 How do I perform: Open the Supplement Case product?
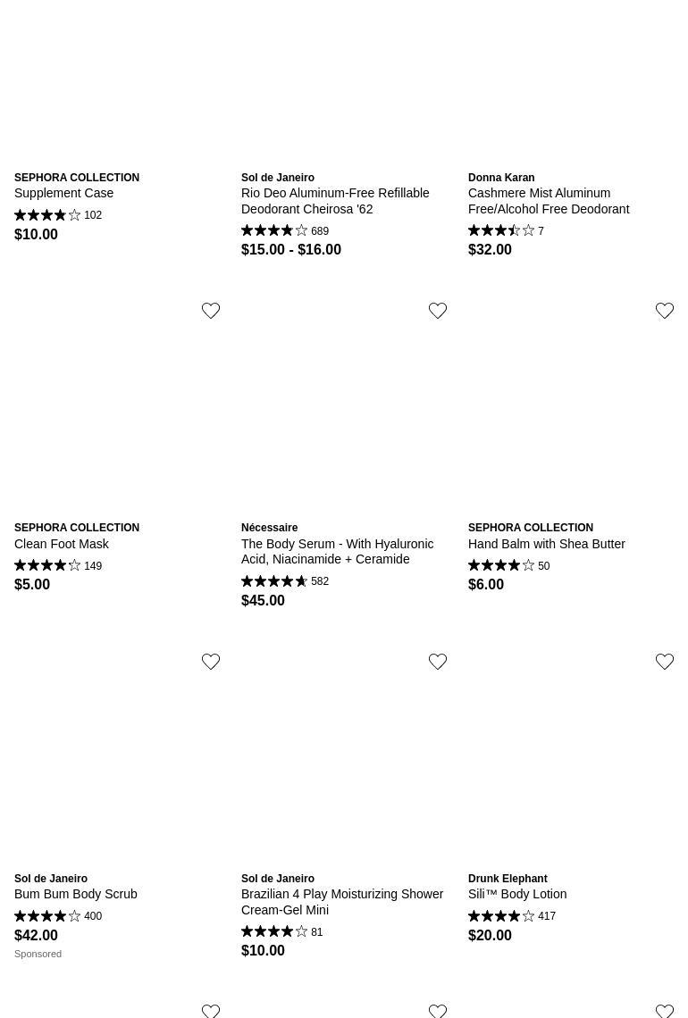pos(63,194)
